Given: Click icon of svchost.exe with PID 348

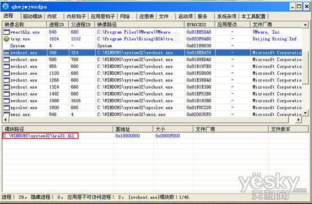Looking at the screenshot, I should click(6, 53).
